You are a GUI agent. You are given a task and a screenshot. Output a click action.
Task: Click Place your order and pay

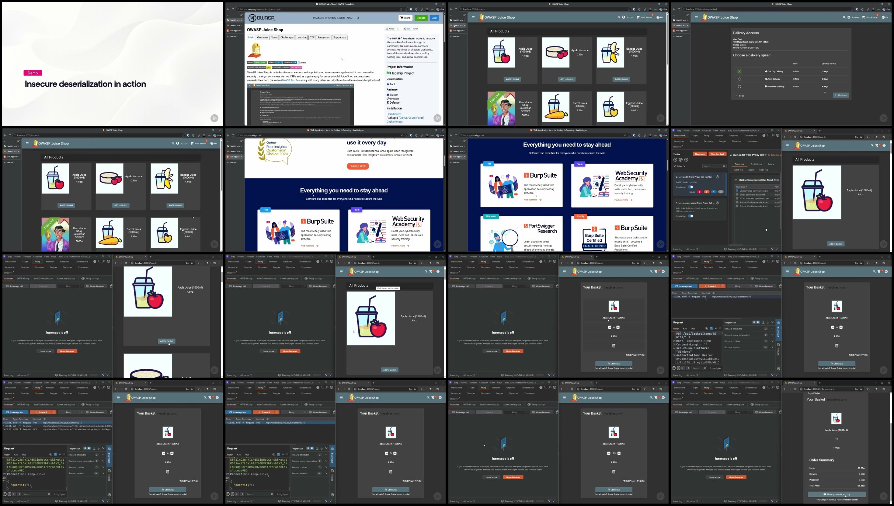[836, 495]
